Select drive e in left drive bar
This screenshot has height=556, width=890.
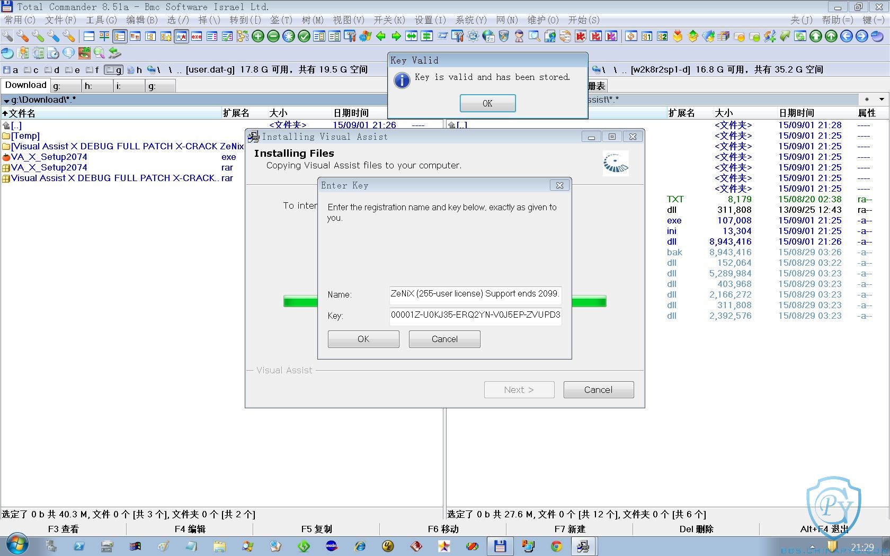point(72,70)
